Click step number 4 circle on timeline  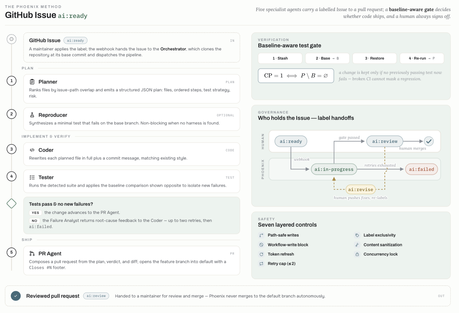(11, 176)
